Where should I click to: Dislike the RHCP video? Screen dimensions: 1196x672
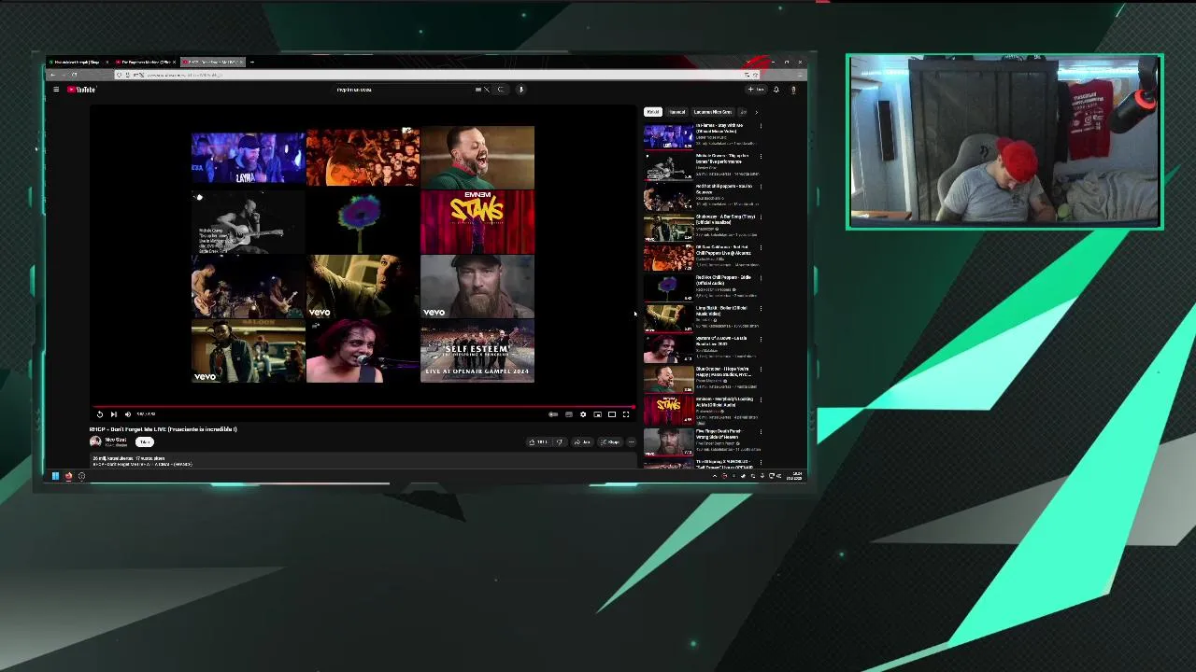tap(560, 442)
